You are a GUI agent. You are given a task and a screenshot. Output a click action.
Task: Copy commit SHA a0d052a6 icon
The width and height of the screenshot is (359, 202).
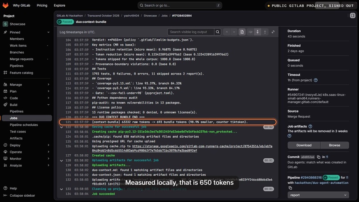click(x=318, y=157)
